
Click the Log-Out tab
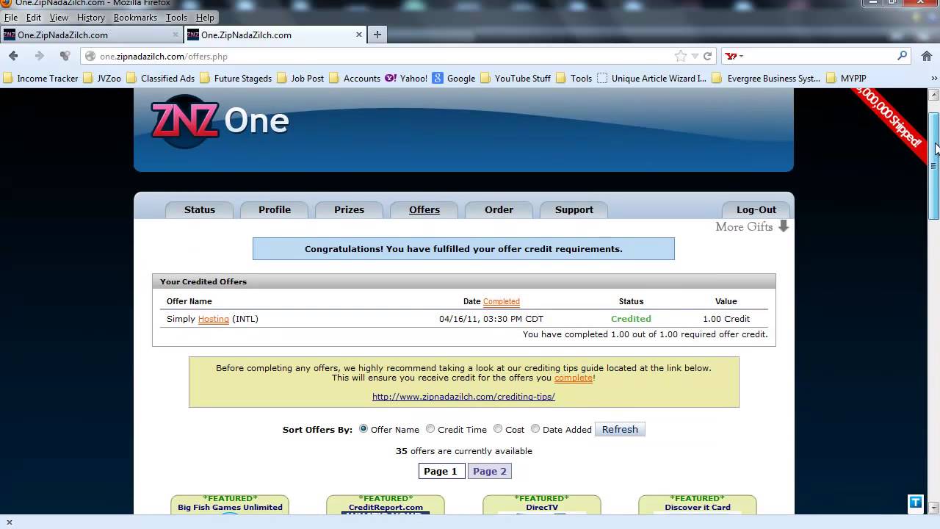756,210
